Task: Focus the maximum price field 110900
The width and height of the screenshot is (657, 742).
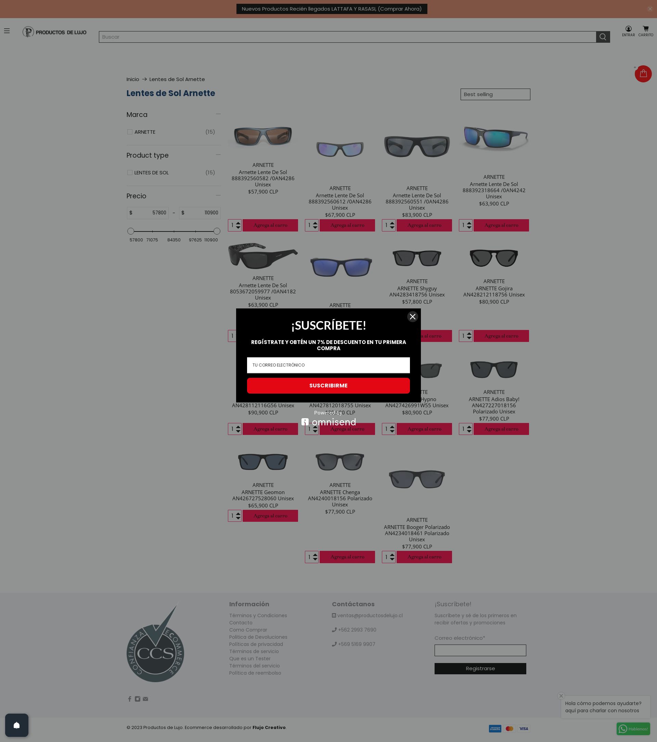Action: [200, 213]
